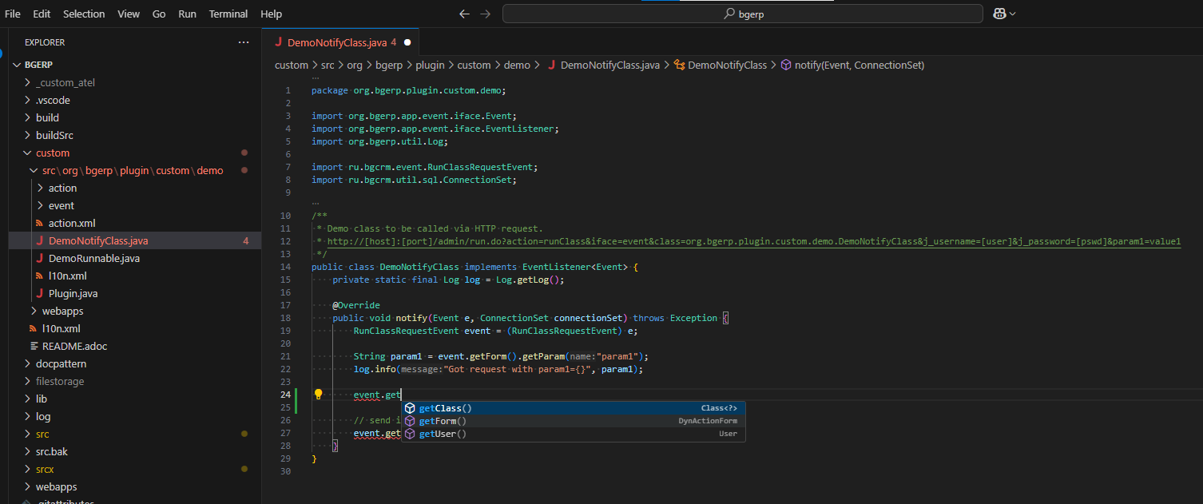Click the unsaved dot on DemoNotifyClass.java tab
The height and width of the screenshot is (504, 1203).
407,42
